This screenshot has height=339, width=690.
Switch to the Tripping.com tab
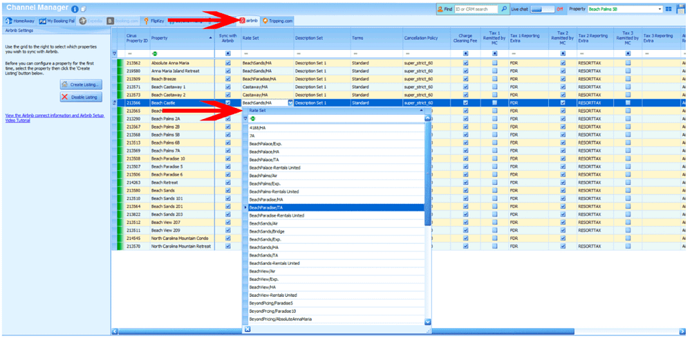[277, 21]
